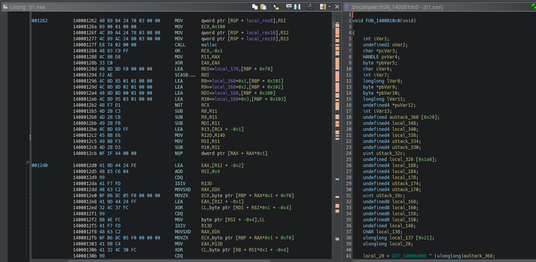Image resolution: width=536 pixels, height=262 pixels.
Task: Click uint uStack_32c declaration
Action: point(384,153)
